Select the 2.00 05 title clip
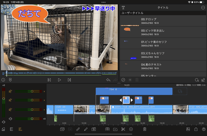The image size is (207, 136). [64, 109]
